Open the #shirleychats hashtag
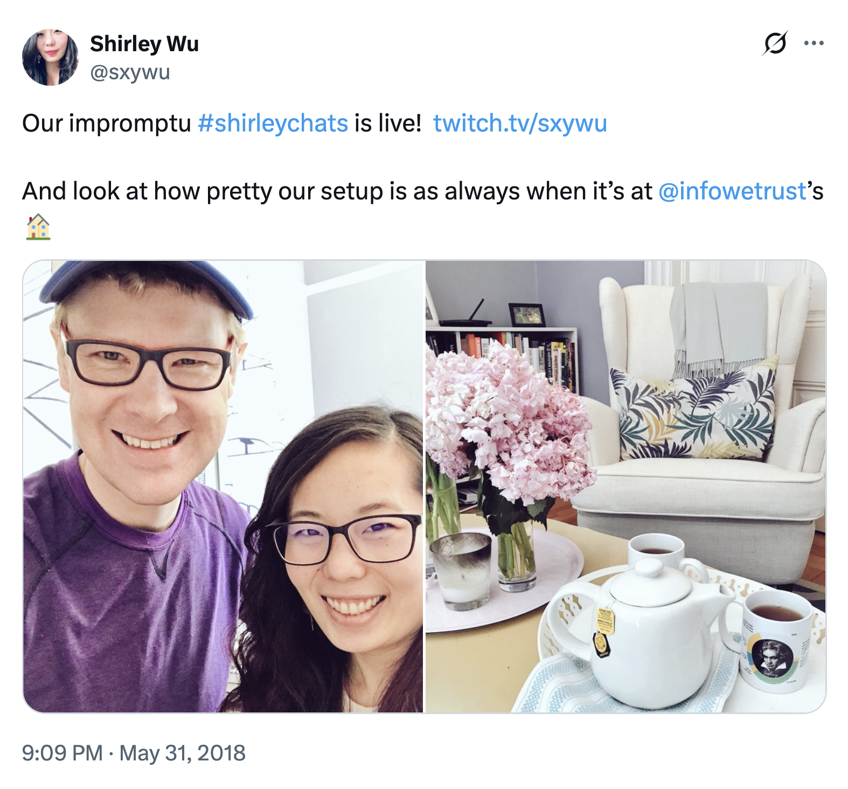 click(273, 123)
